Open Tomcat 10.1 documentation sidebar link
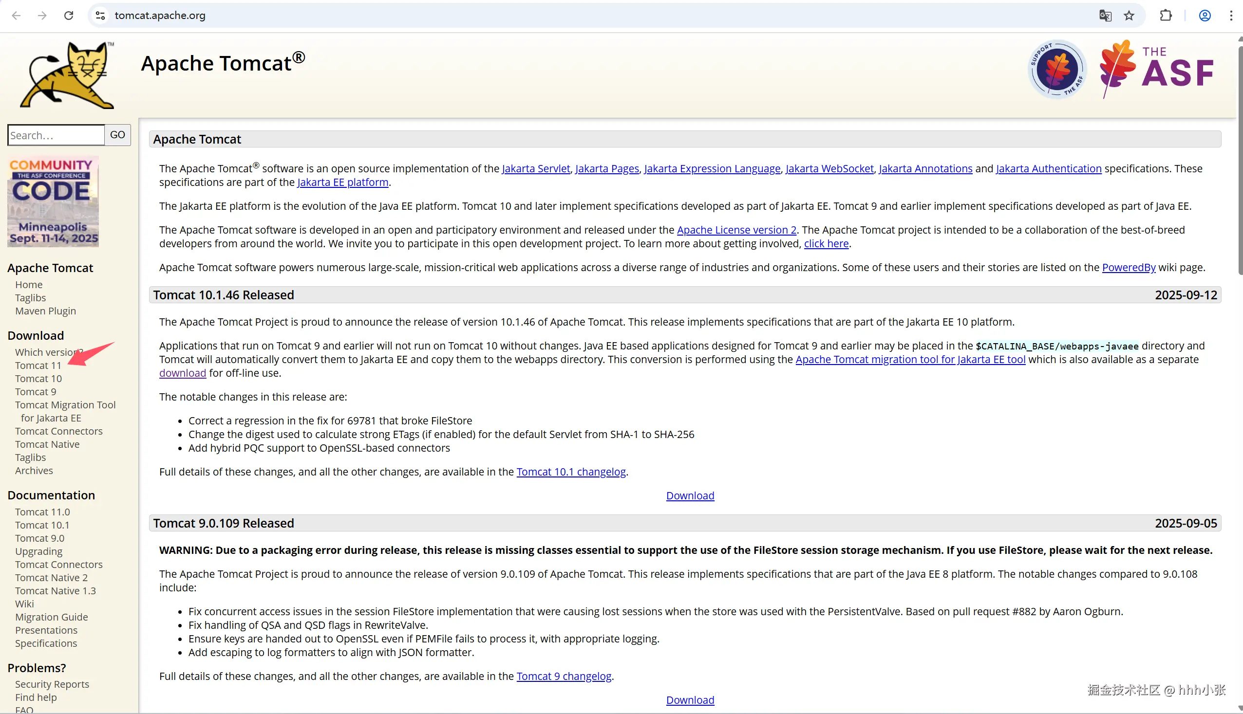Viewport: 1243px width, 714px height. pyautogui.click(x=42, y=525)
